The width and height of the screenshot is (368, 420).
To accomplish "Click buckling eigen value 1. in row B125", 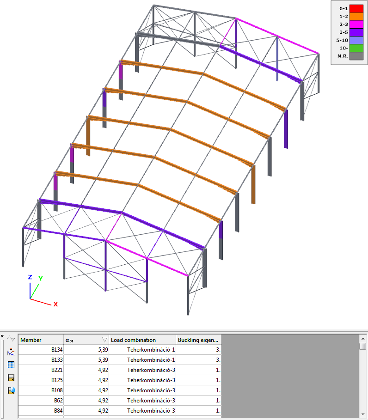I will (x=218, y=380).
